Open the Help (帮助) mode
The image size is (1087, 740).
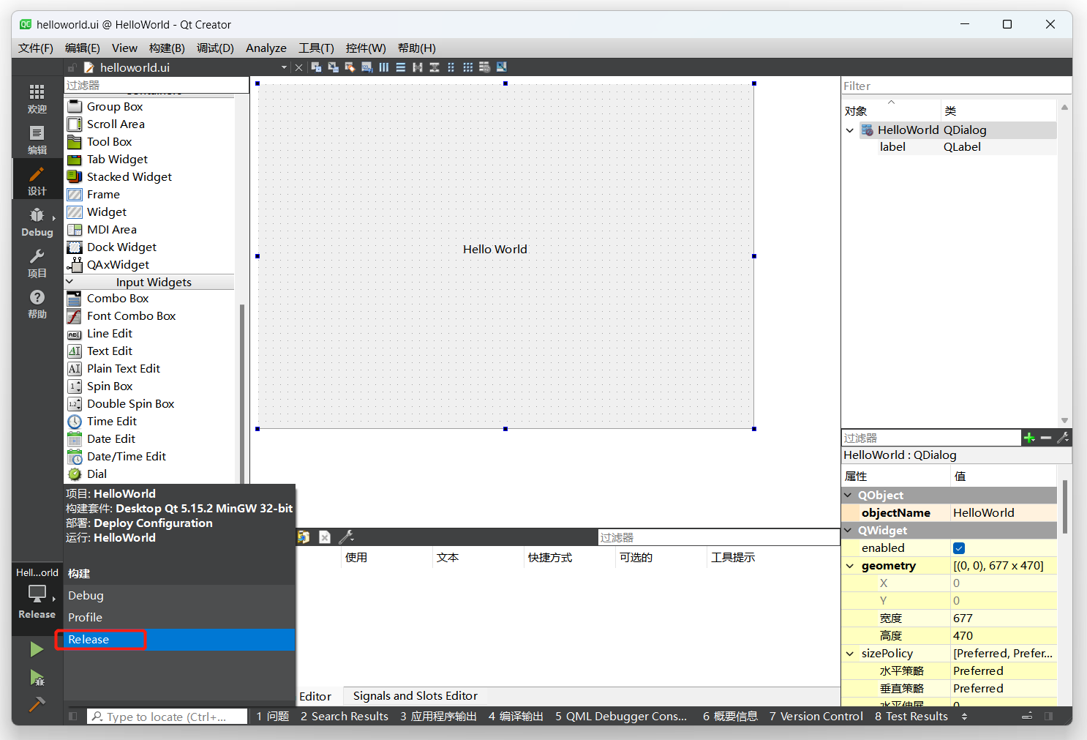[x=37, y=303]
